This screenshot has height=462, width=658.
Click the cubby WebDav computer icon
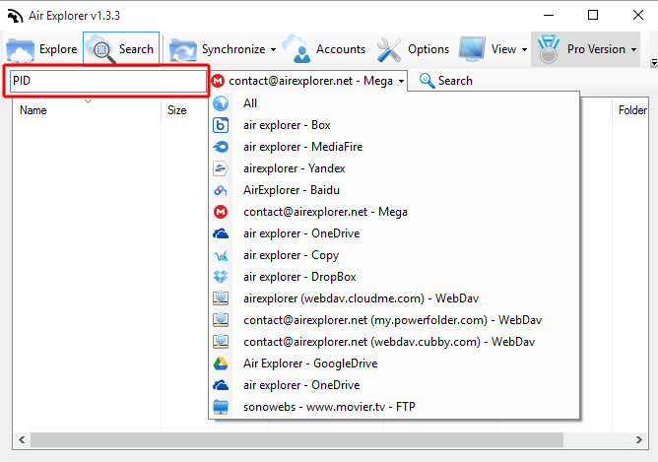pos(221,342)
